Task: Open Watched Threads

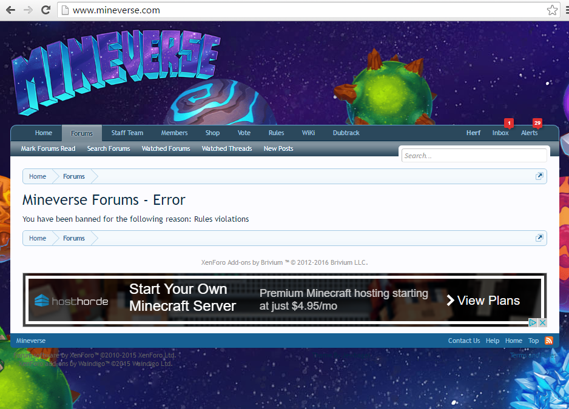Action: tap(227, 148)
